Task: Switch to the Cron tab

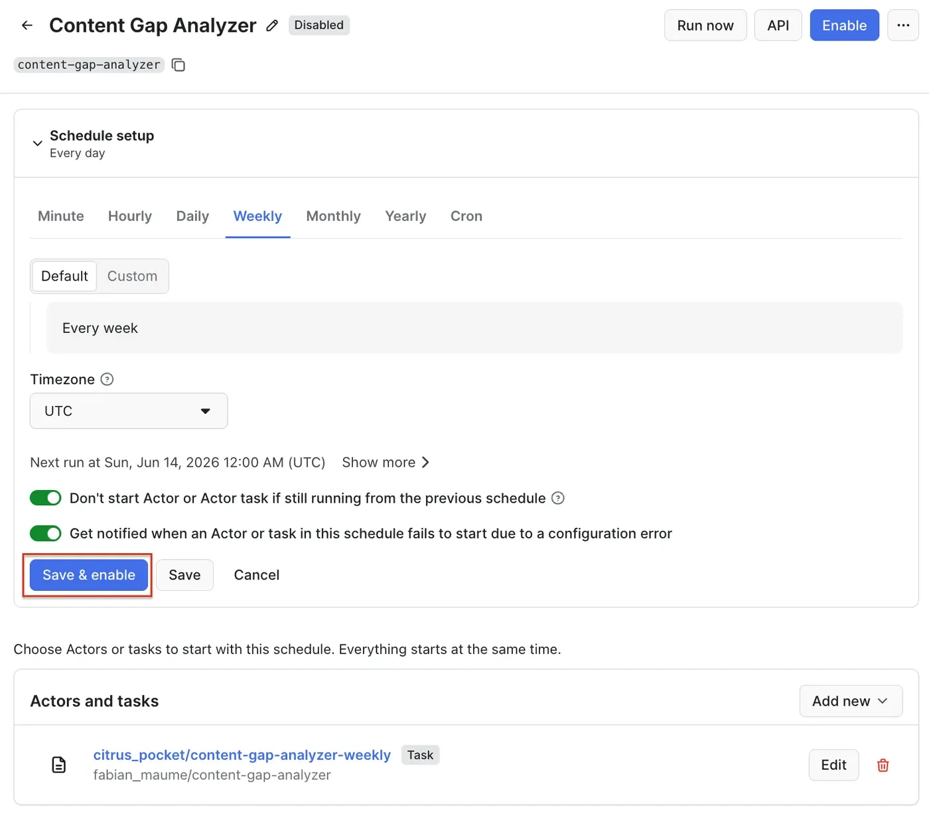Action: (x=466, y=216)
